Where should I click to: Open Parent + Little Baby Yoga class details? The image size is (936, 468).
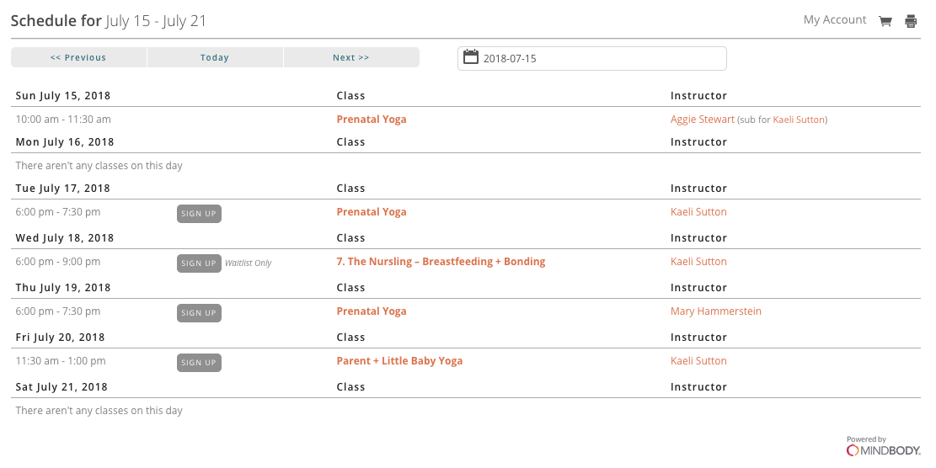pos(399,361)
